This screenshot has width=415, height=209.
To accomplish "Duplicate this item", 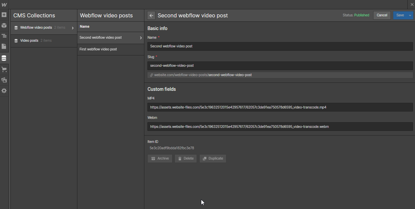I will 213,158.
